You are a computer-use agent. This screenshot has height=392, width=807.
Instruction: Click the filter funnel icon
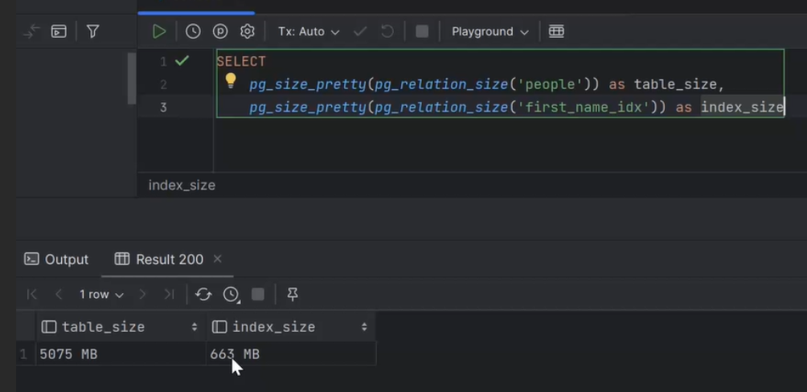coord(92,31)
